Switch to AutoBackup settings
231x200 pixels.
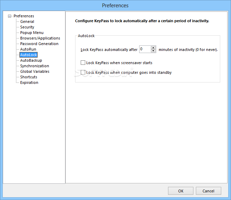tap(31, 60)
